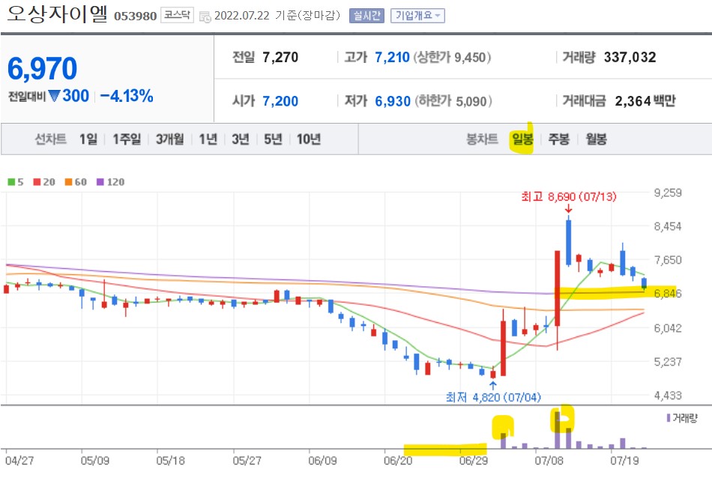
Task: Click the 07/08 date axis label
Action: (x=549, y=461)
